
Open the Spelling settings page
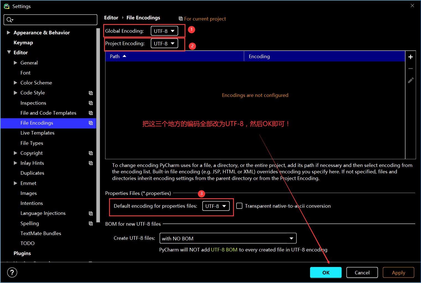[30, 223]
